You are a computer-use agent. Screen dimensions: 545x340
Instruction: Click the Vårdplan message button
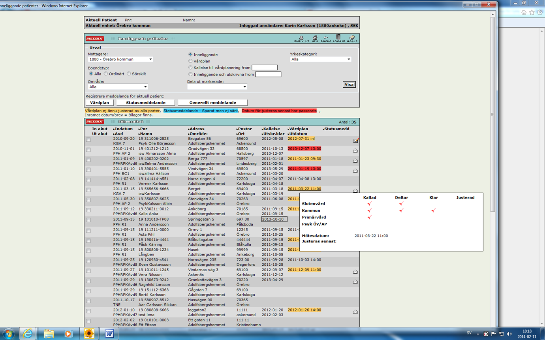[x=100, y=103]
